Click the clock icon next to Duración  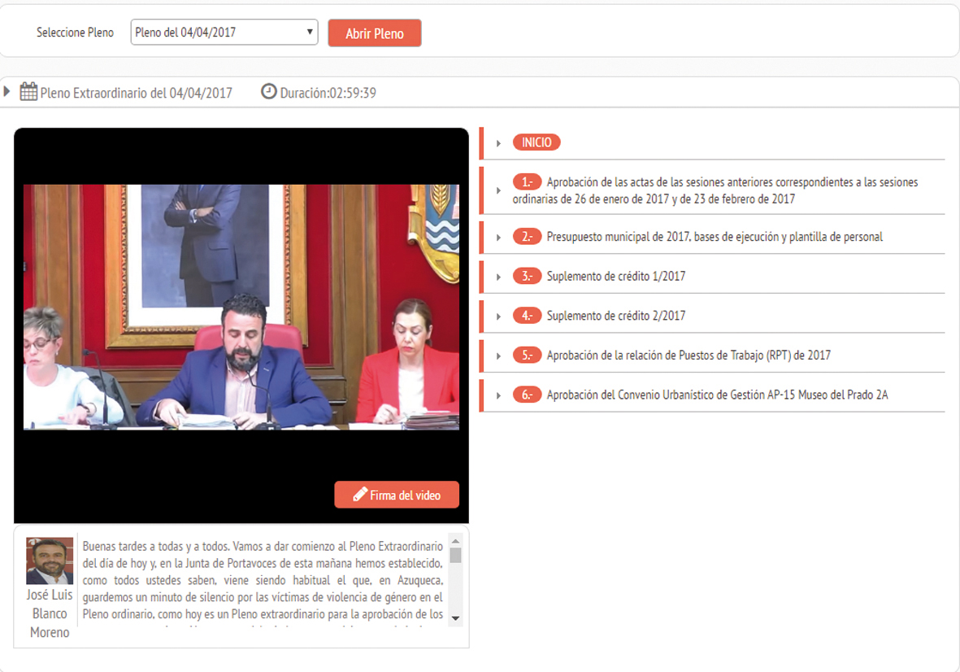[x=268, y=91]
